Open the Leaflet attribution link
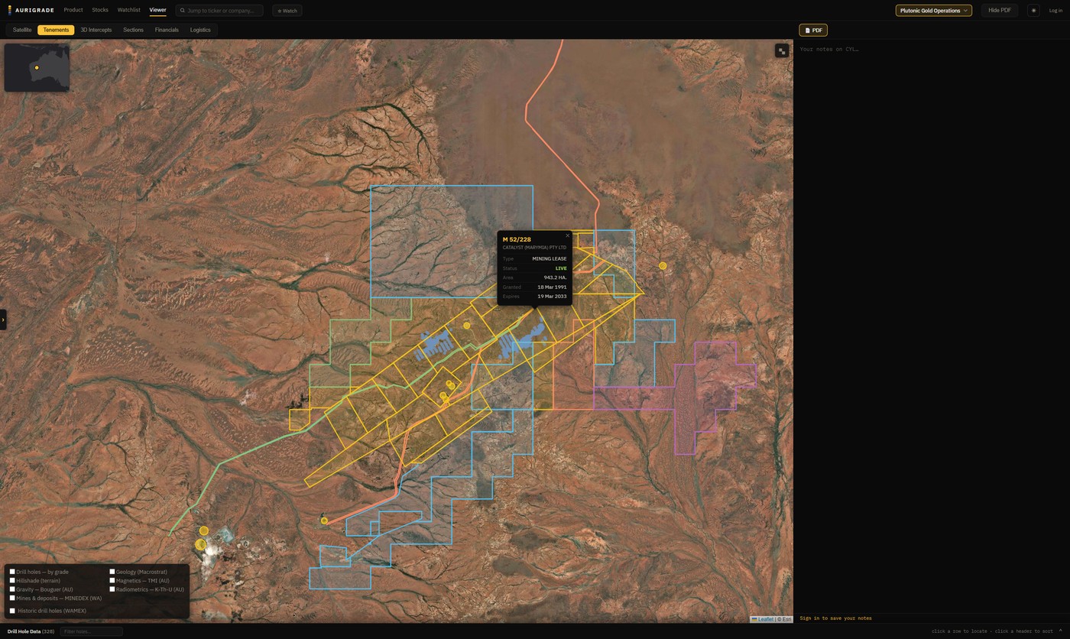The width and height of the screenshot is (1070, 639). 765,619
